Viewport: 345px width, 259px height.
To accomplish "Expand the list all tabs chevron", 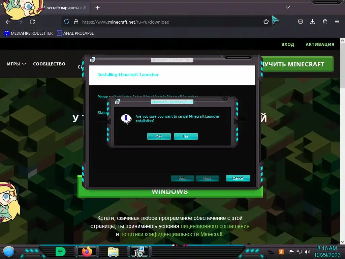I will click(288, 7).
